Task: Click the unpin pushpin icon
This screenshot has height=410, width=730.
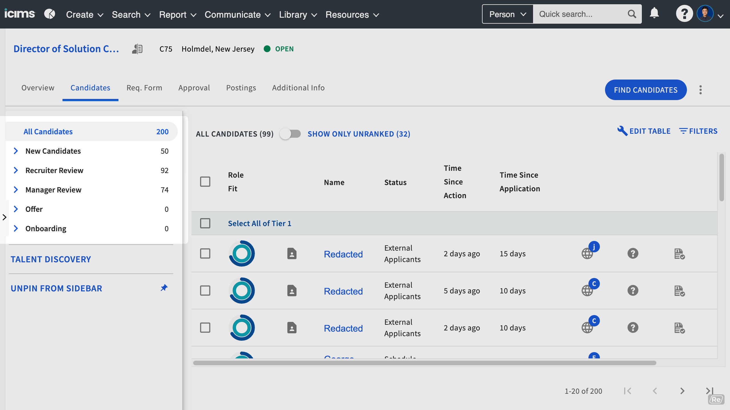Action: pos(164,288)
